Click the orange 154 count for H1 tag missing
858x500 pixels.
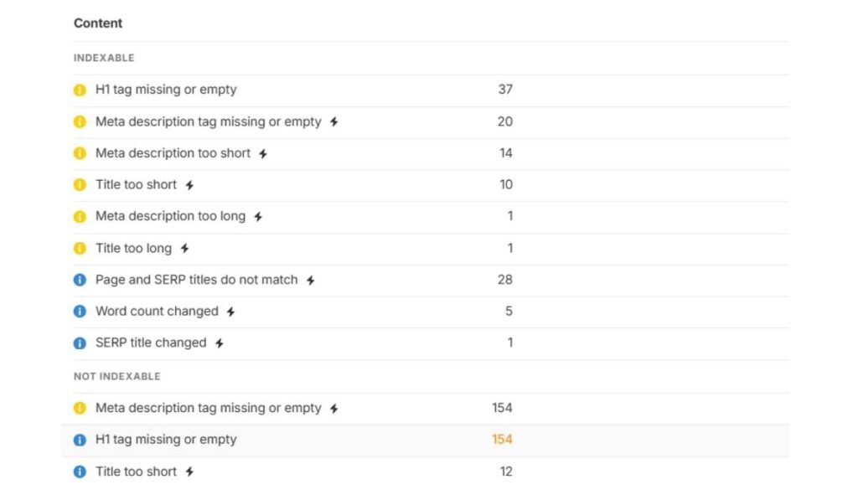click(502, 440)
